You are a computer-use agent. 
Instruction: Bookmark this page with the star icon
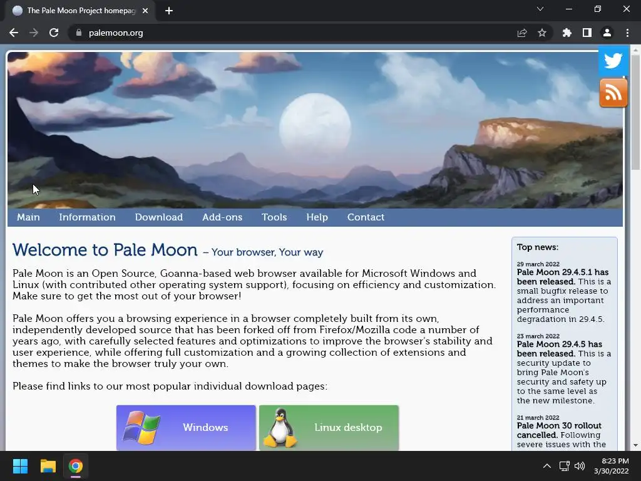(x=542, y=33)
